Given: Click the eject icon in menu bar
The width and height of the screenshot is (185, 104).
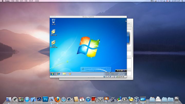Looking at the screenshot, I should (164, 1).
